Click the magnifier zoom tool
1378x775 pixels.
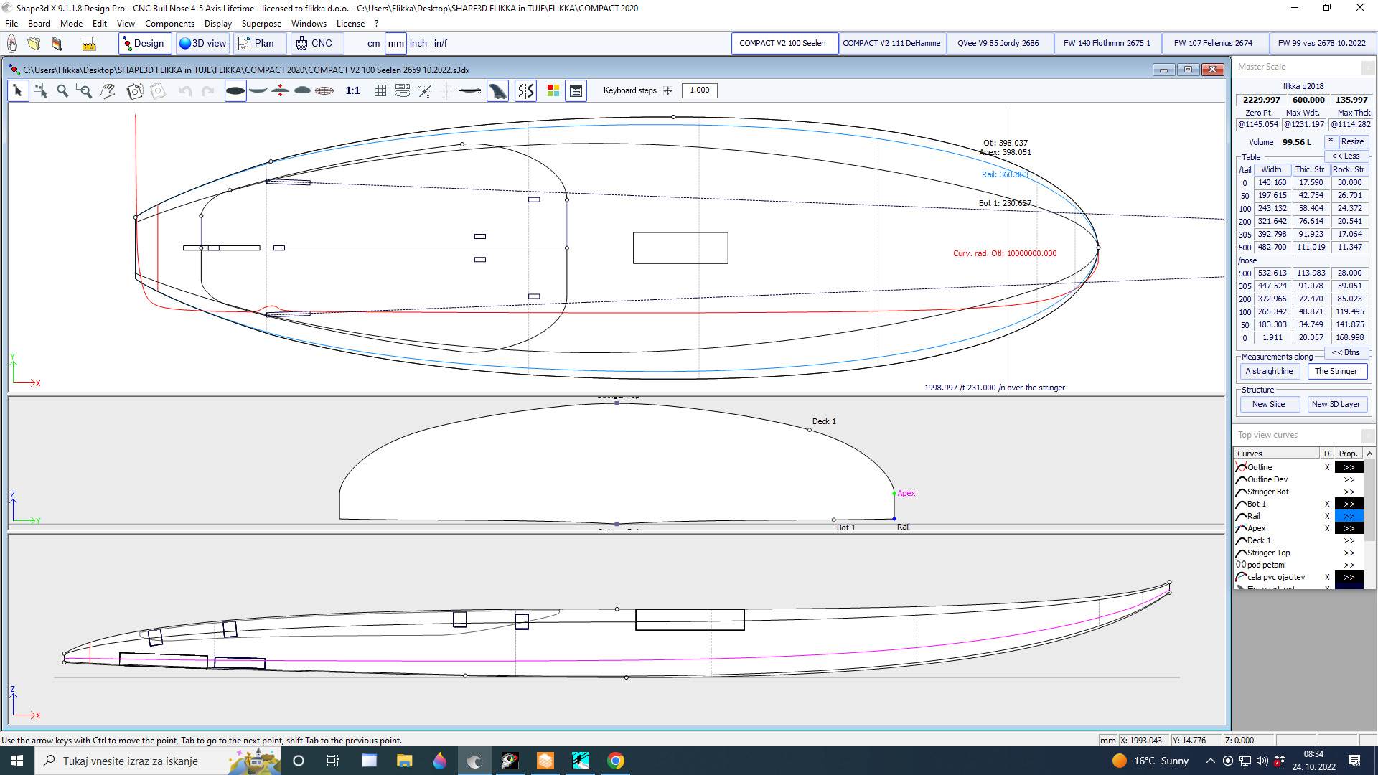coord(62,90)
